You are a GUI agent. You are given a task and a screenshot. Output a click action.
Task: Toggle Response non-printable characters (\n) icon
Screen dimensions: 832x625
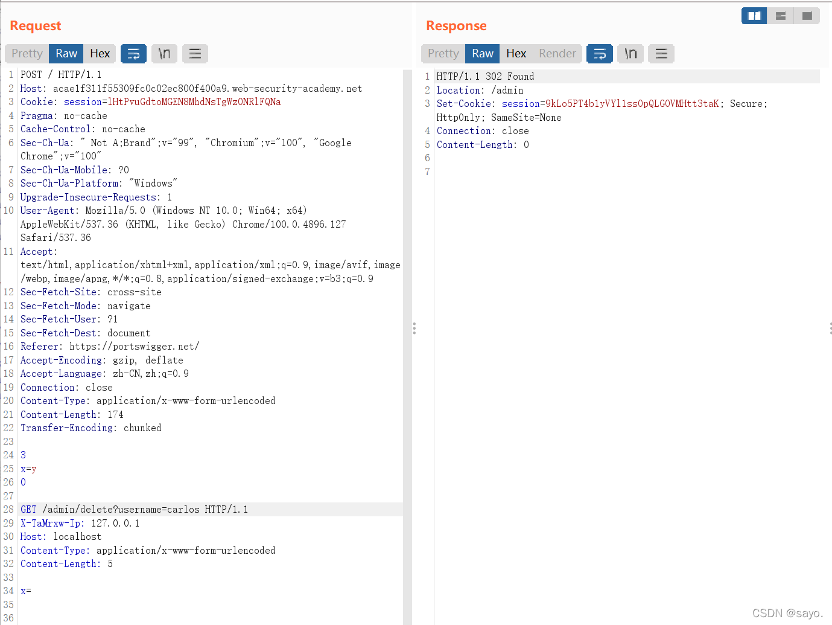[630, 54]
